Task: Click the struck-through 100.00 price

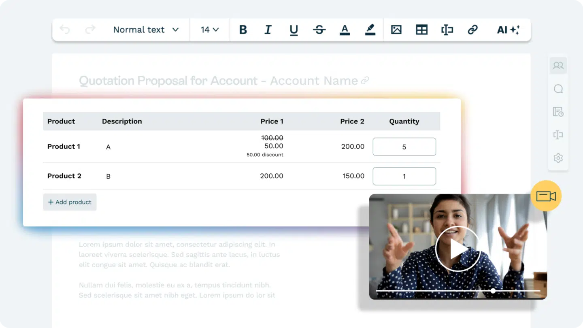Action: point(272,138)
